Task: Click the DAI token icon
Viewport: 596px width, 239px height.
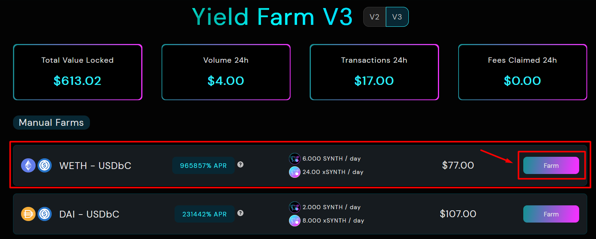Action: pos(28,214)
